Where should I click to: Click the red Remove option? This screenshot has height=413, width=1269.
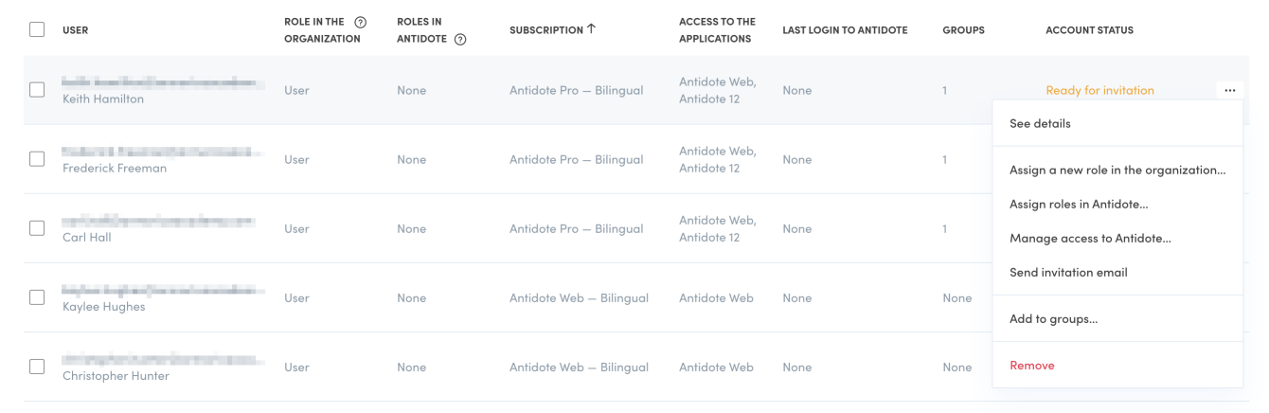[x=1031, y=365]
